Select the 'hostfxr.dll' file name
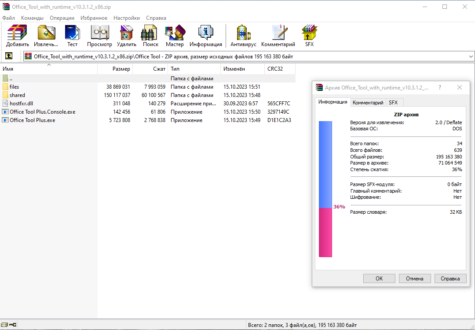Viewport: 475px width, 330px height. 21,104
